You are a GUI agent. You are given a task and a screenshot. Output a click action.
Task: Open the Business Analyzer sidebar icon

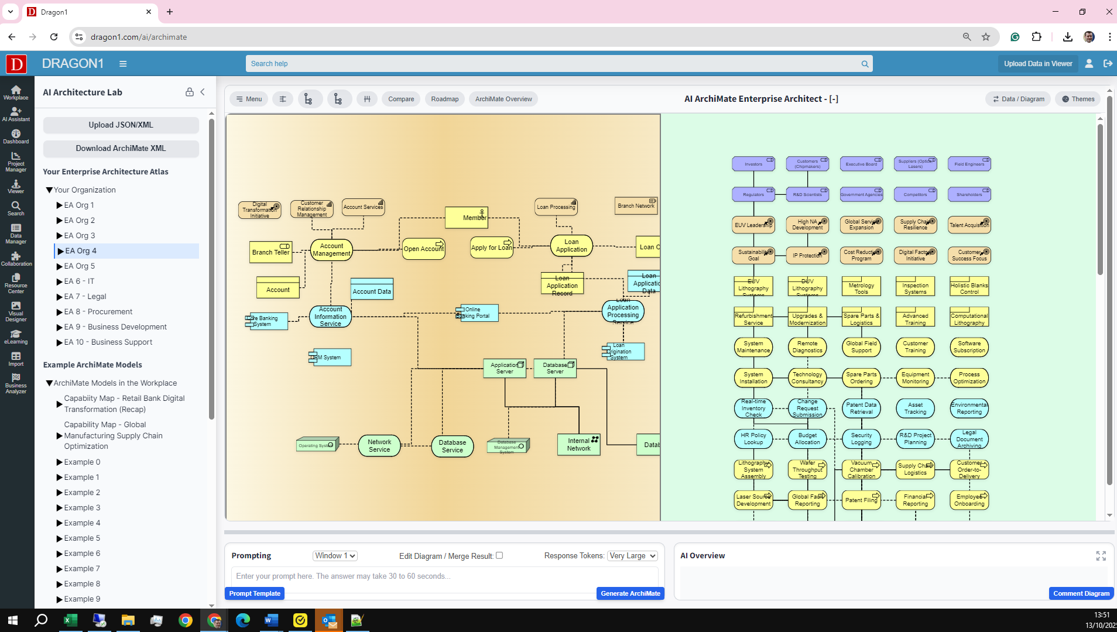pyautogui.click(x=16, y=384)
